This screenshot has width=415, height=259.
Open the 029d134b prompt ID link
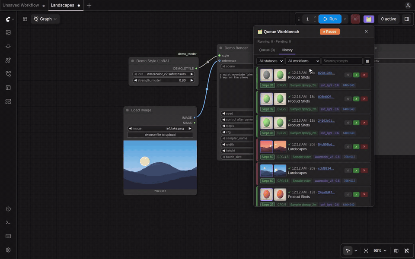click(326, 73)
